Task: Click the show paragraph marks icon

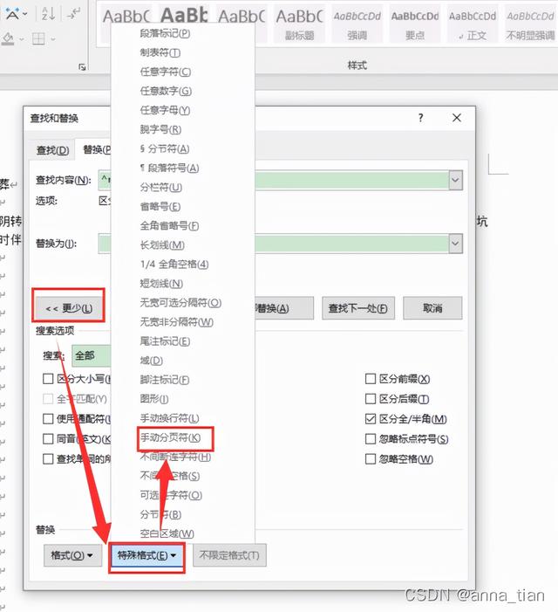Action: tap(73, 14)
